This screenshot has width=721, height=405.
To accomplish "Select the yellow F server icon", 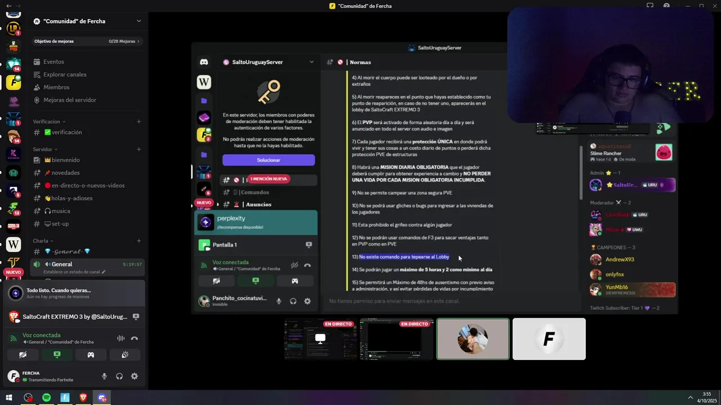I will [x=14, y=82].
